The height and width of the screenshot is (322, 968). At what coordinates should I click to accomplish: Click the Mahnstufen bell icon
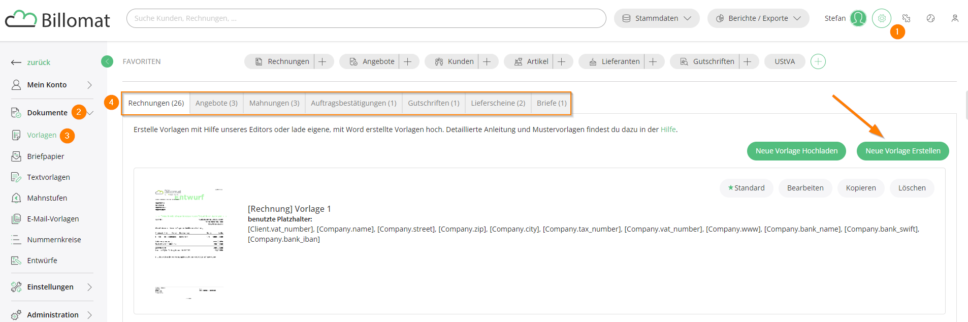pyautogui.click(x=16, y=198)
